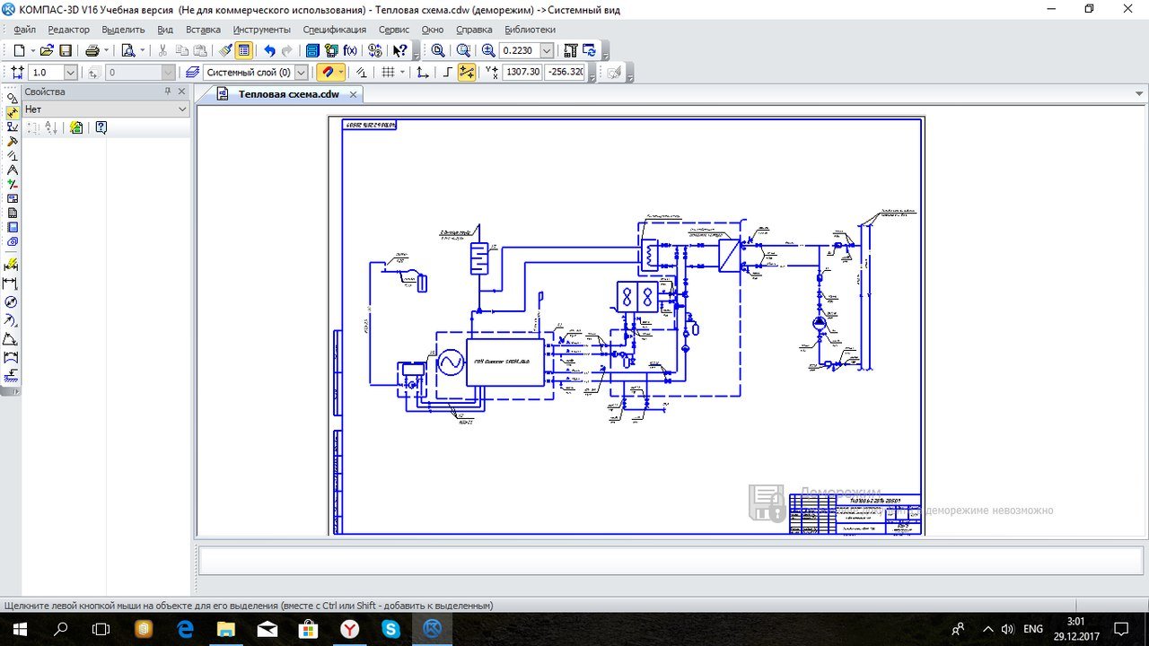Open the Библиотеки menu

point(530,30)
